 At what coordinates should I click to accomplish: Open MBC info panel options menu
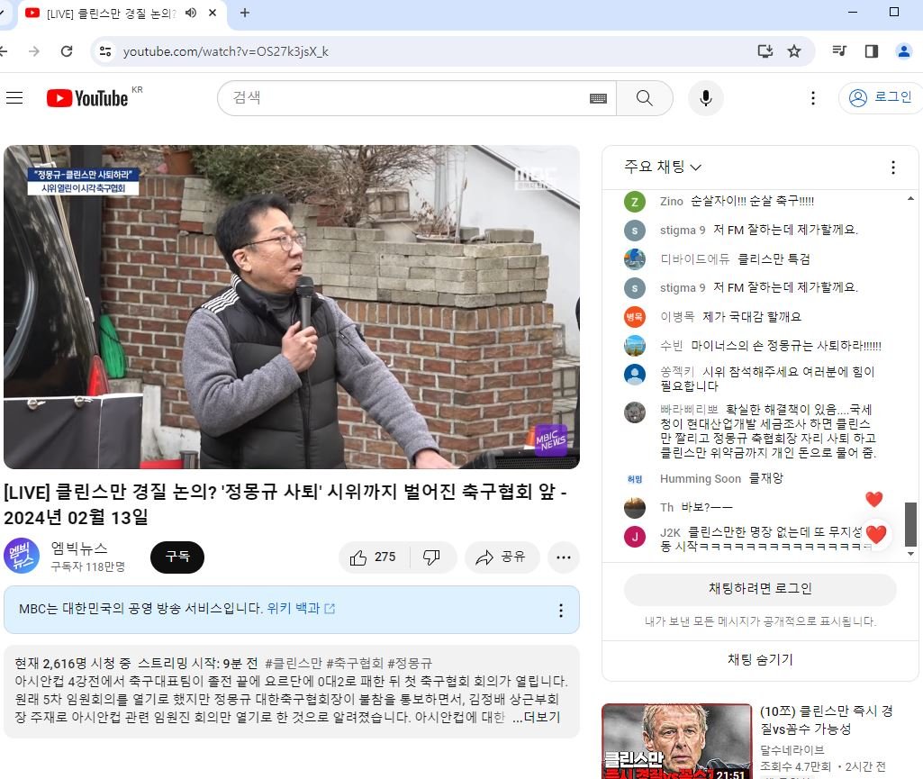(560, 611)
